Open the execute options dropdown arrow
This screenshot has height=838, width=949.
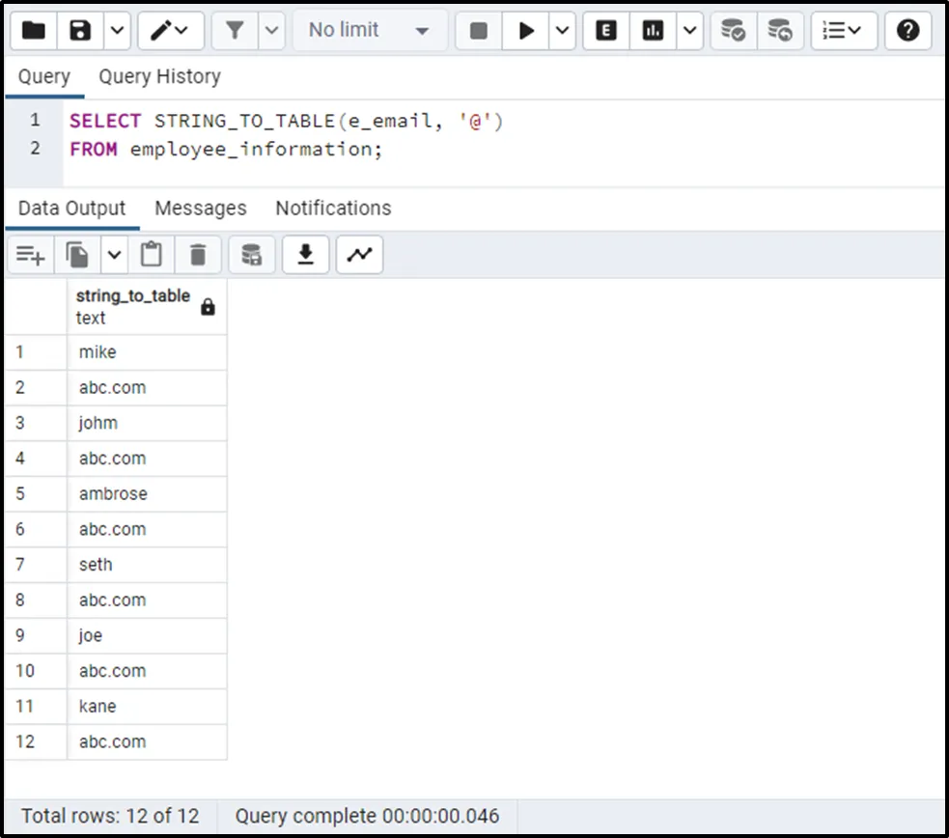click(x=562, y=31)
